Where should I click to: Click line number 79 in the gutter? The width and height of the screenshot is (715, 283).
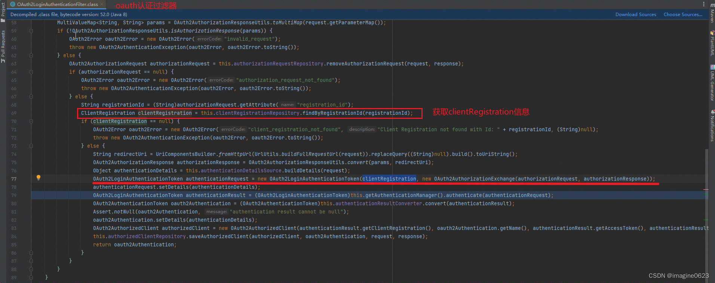coord(14,196)
